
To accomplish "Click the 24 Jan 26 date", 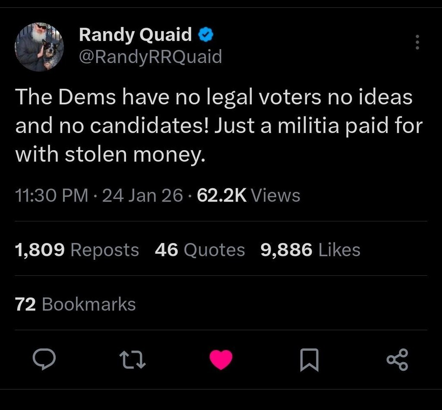I will click(143, 196).
